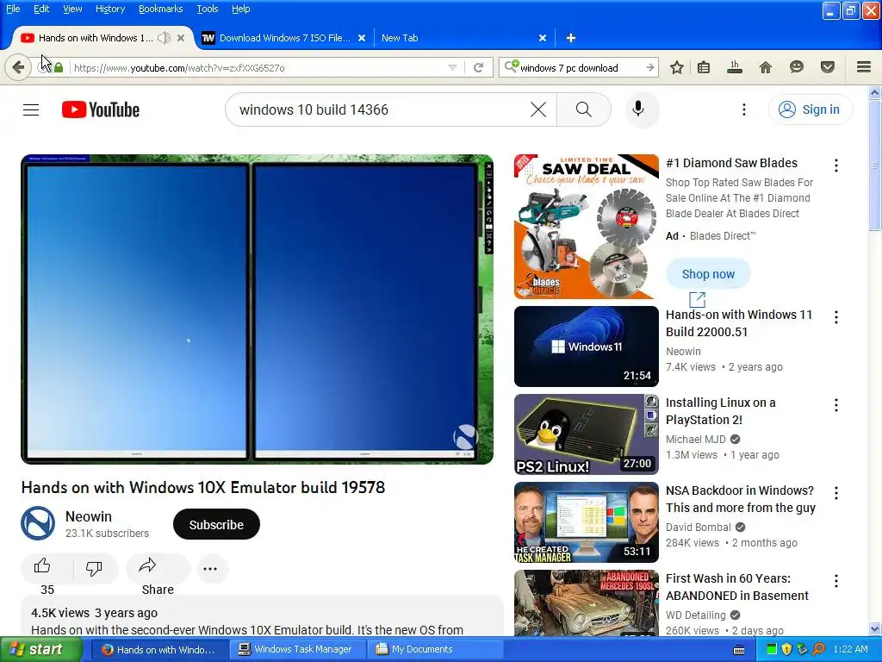Open options for First Wash video
This screenshot has width=882, height=662.
[x=836, y=581]
